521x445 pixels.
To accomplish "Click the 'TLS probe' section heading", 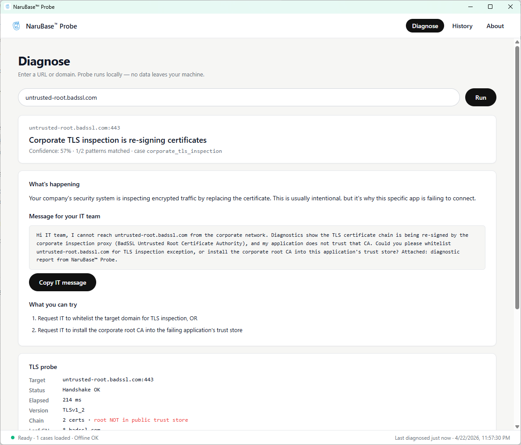I will point(43,367).
